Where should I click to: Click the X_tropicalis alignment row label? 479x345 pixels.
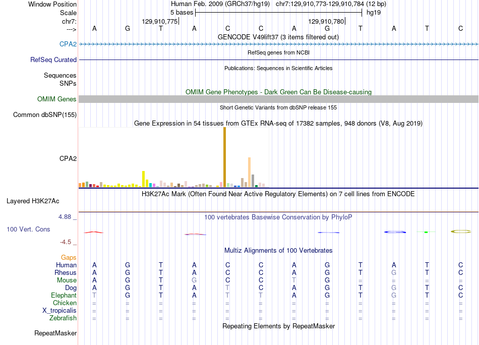coord(59,311)
